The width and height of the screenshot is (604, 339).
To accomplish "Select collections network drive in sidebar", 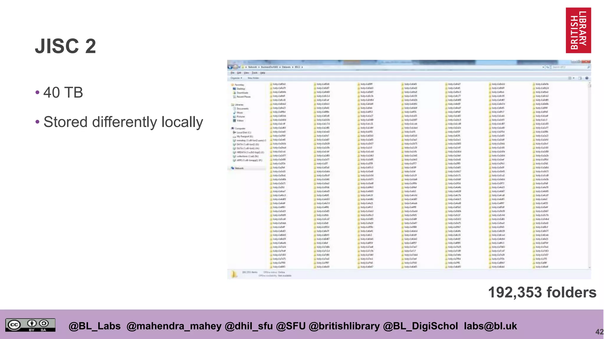I will (x=246, y=156).
